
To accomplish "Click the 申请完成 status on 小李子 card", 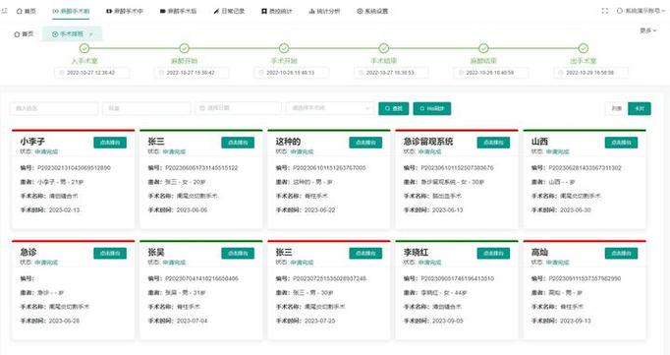I will [x=46, y=151].
